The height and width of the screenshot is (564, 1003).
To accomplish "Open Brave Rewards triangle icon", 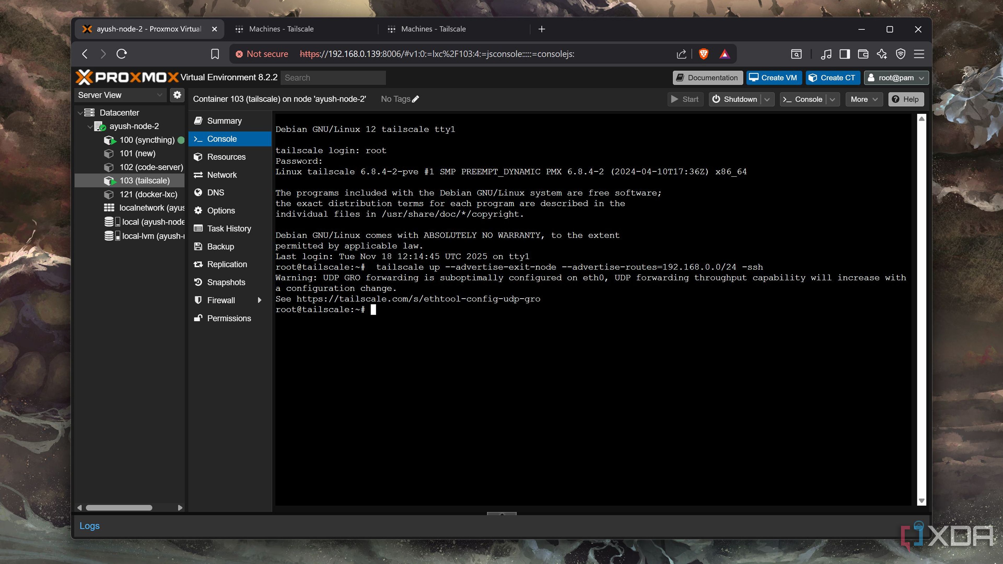I will pyautogui.click(x=724, y=54).
